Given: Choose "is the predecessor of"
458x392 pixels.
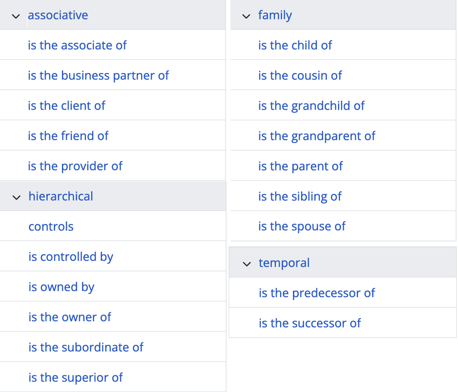Looking at the screenshot, I should pos(317,293).
